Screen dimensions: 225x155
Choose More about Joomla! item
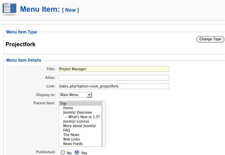pyautogui.click(x=79, y=126)
